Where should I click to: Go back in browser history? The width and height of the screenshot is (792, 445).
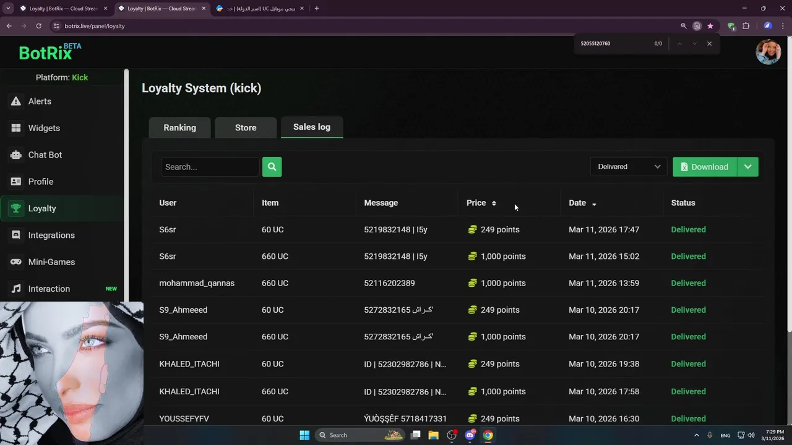[9, 26]
